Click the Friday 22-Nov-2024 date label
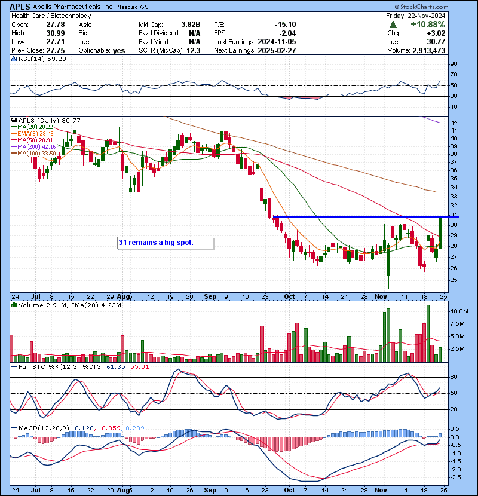Image resolution: width=478 pixels, height=496 pixels. (x=415, y=16)
